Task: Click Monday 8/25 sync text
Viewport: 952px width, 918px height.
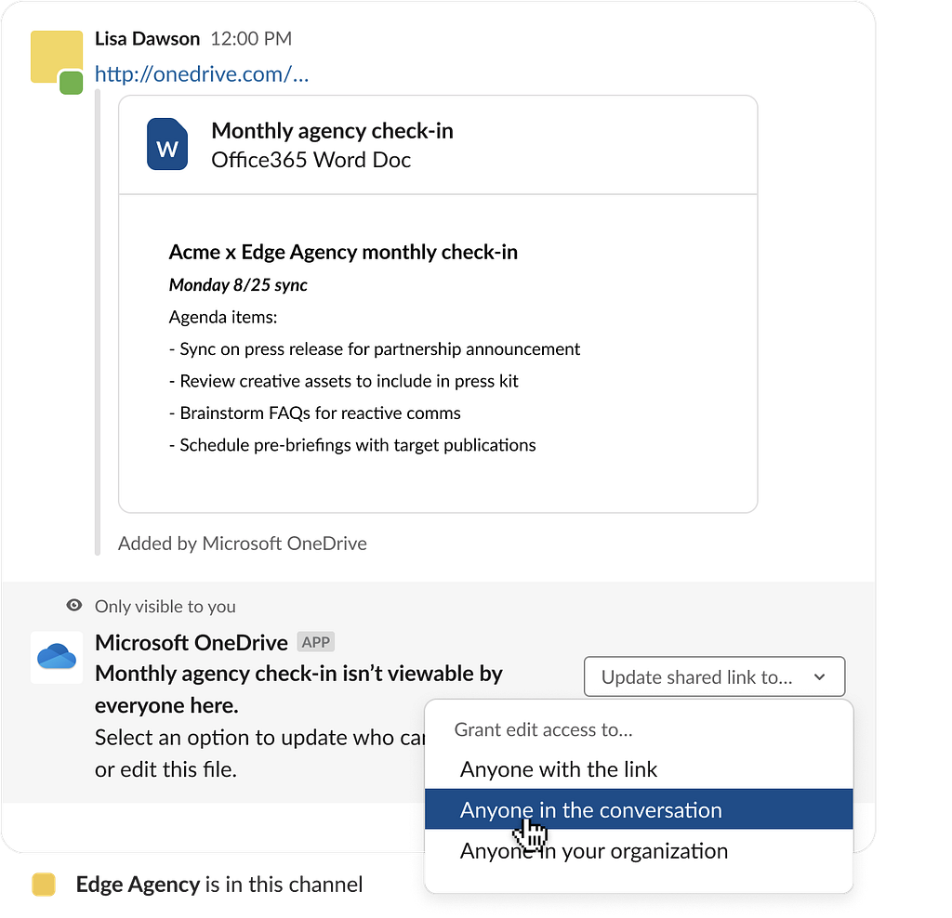Action: tap(238, 285)
